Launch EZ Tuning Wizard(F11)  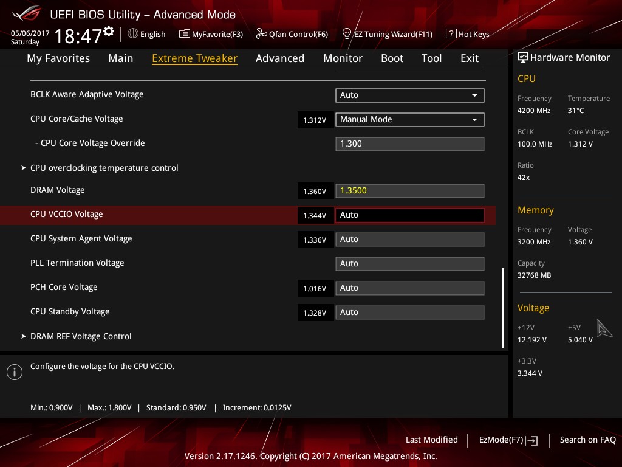pyautogui.click(x=387, y=34)
